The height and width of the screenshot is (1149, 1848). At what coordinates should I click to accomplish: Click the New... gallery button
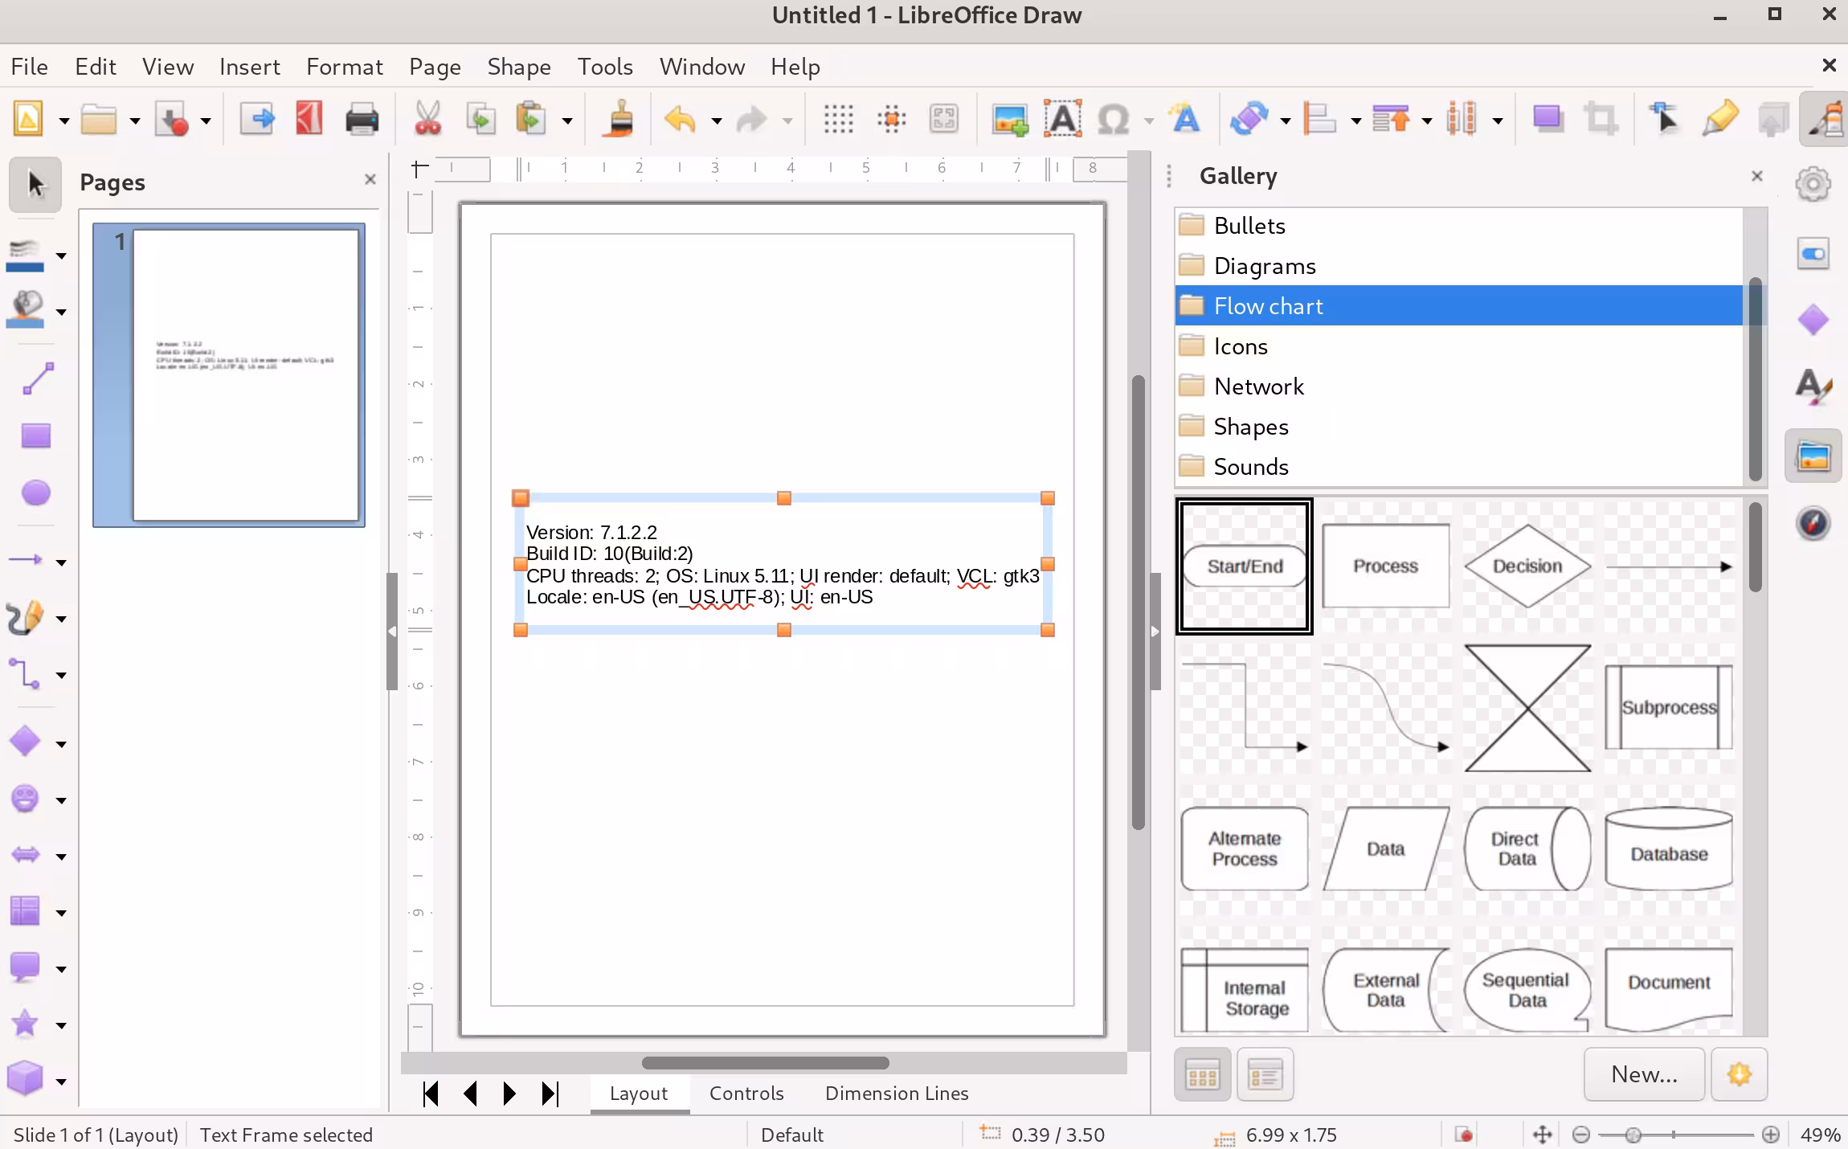point(1643,1074)
